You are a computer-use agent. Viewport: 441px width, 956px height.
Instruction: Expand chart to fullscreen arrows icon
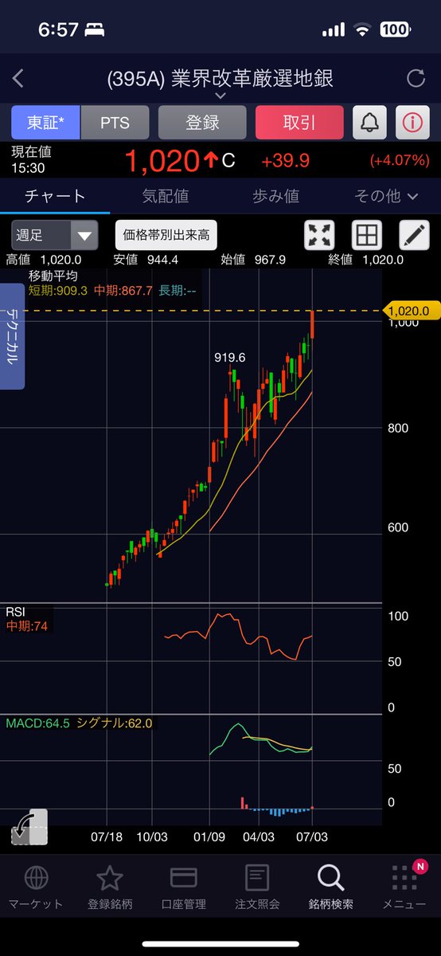pos(320,235)
